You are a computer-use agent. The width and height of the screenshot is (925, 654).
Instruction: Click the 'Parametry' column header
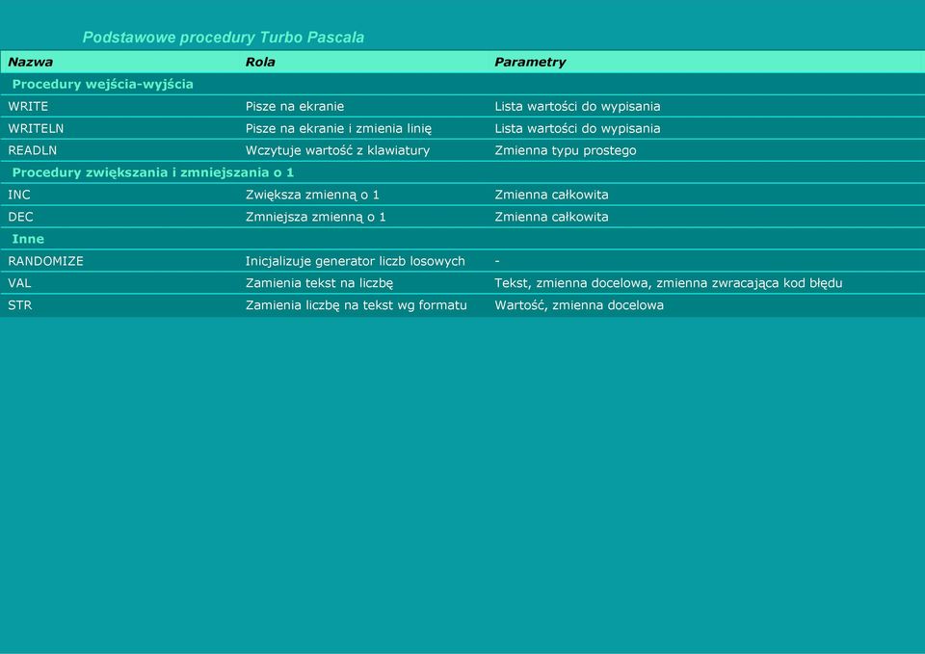530,62
